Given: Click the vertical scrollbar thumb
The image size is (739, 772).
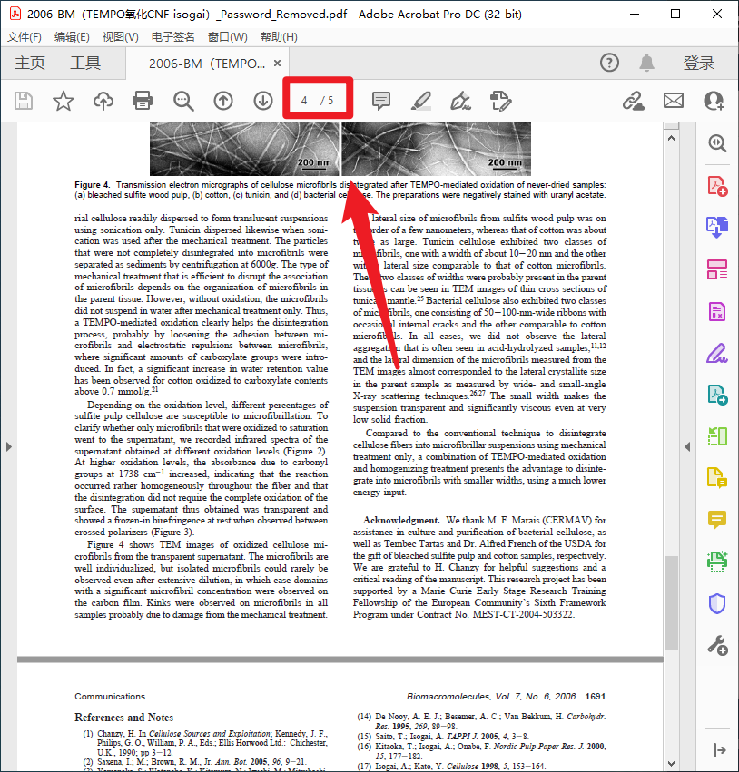Looking at the screenshot, I should [671, 602].
